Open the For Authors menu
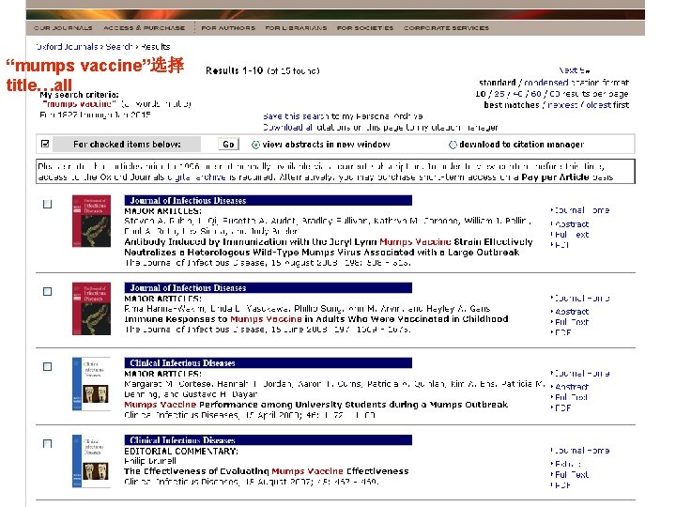 228,28
